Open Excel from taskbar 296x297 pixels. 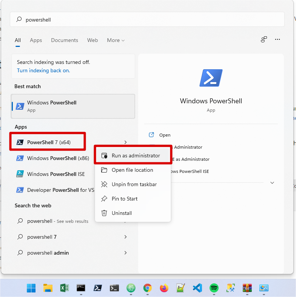[x=65, y=288]
